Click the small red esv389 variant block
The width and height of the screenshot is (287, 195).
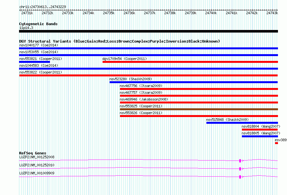pyautogui.click(x=276, y=143)
